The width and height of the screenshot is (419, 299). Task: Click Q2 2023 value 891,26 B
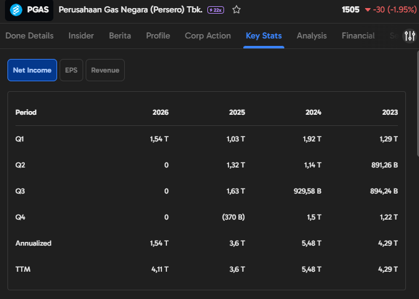[384, 165]
